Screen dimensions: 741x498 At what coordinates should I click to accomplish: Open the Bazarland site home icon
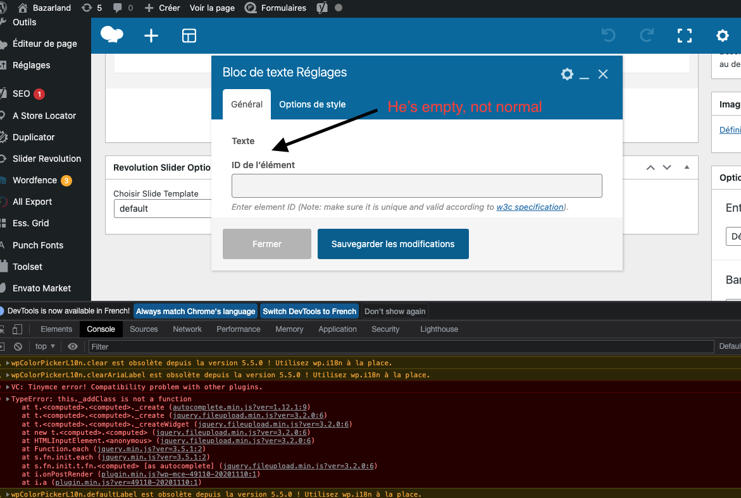(x=22, y=8)
